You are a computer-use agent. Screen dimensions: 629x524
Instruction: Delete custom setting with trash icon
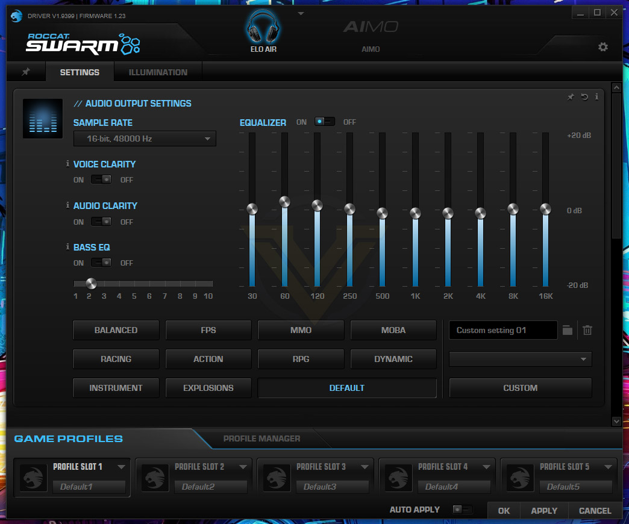(587, 330)
